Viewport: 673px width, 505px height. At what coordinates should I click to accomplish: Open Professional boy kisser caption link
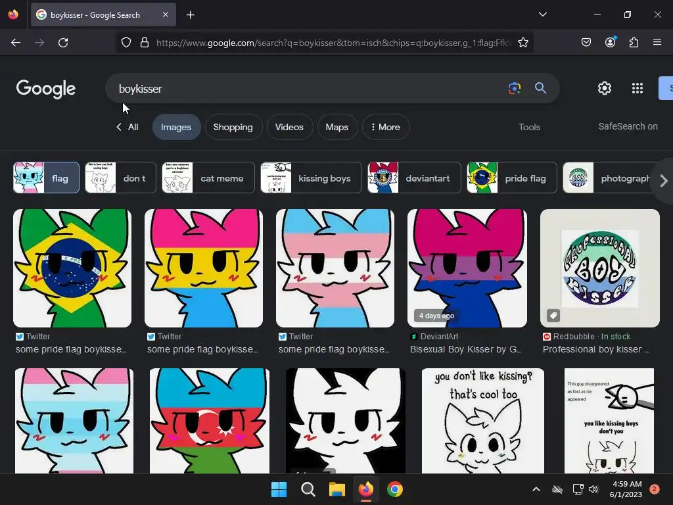(x=596, y=349)
